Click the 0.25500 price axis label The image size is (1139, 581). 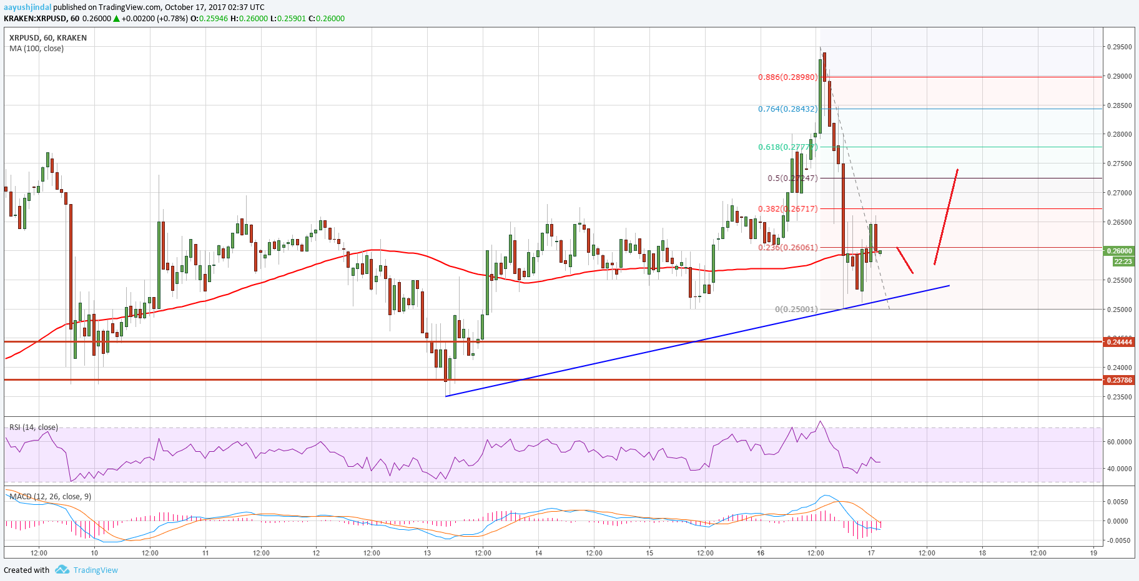click(1119, 280)
